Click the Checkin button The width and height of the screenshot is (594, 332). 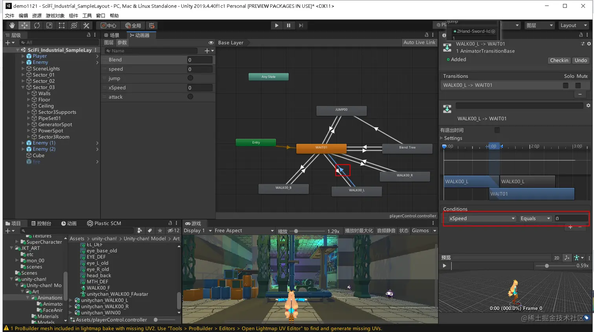click(559, 60)
